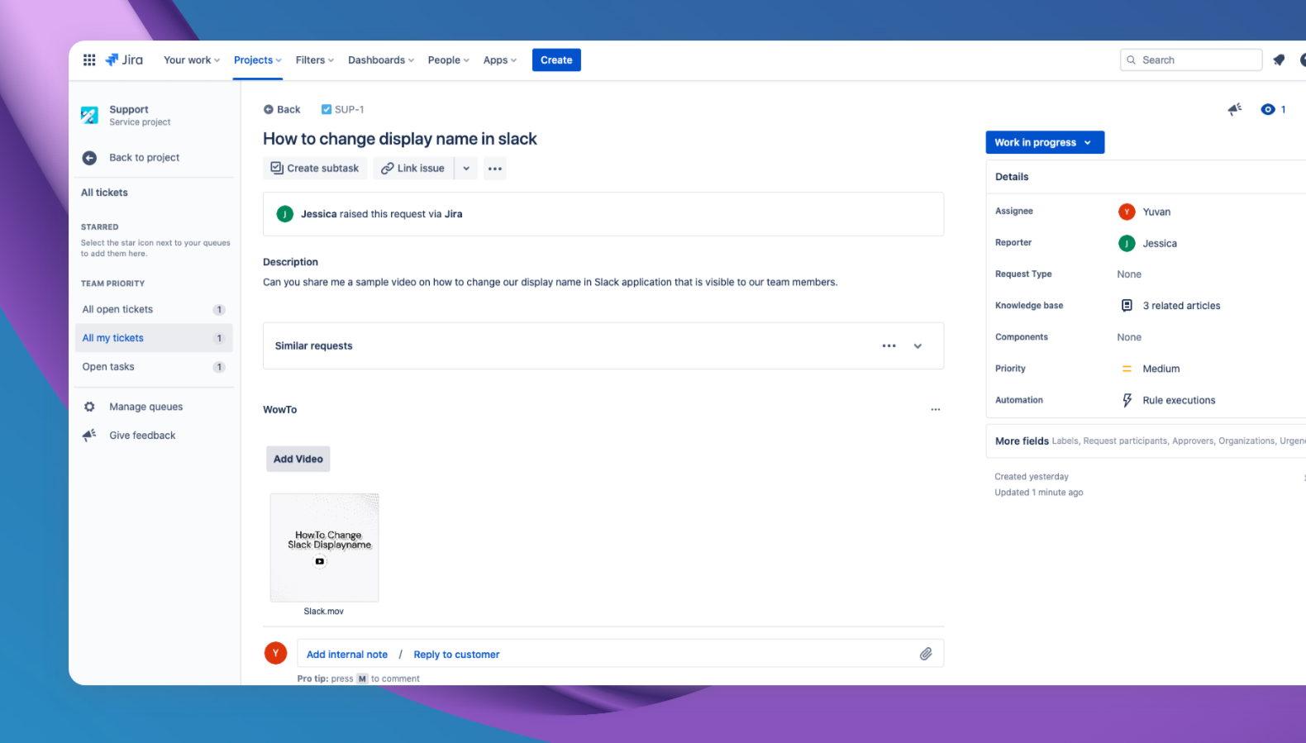
Task: Open the Open tasks queue
Action: tap(154, 367)
